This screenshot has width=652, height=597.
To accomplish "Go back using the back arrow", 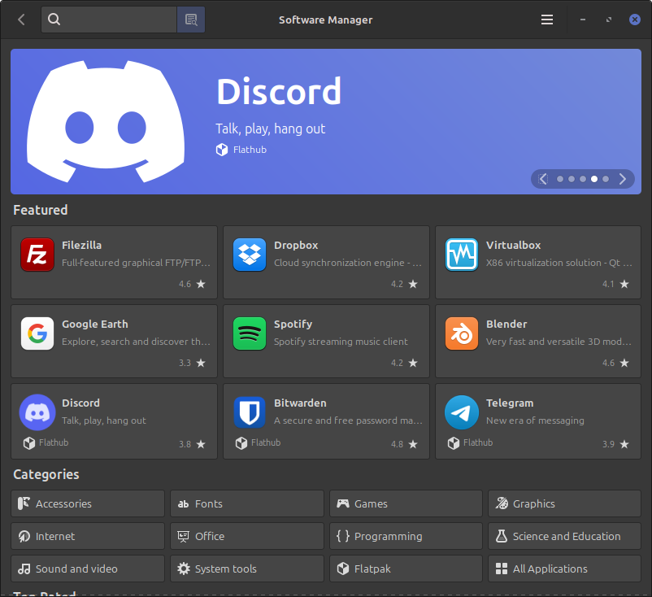I will [21, 20].
